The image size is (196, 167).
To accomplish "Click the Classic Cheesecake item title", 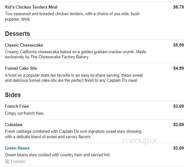I will coord(24,45).
